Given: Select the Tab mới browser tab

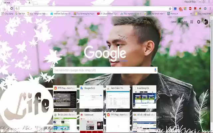Looking at the screenshot, I should click(x=16, y=3).
